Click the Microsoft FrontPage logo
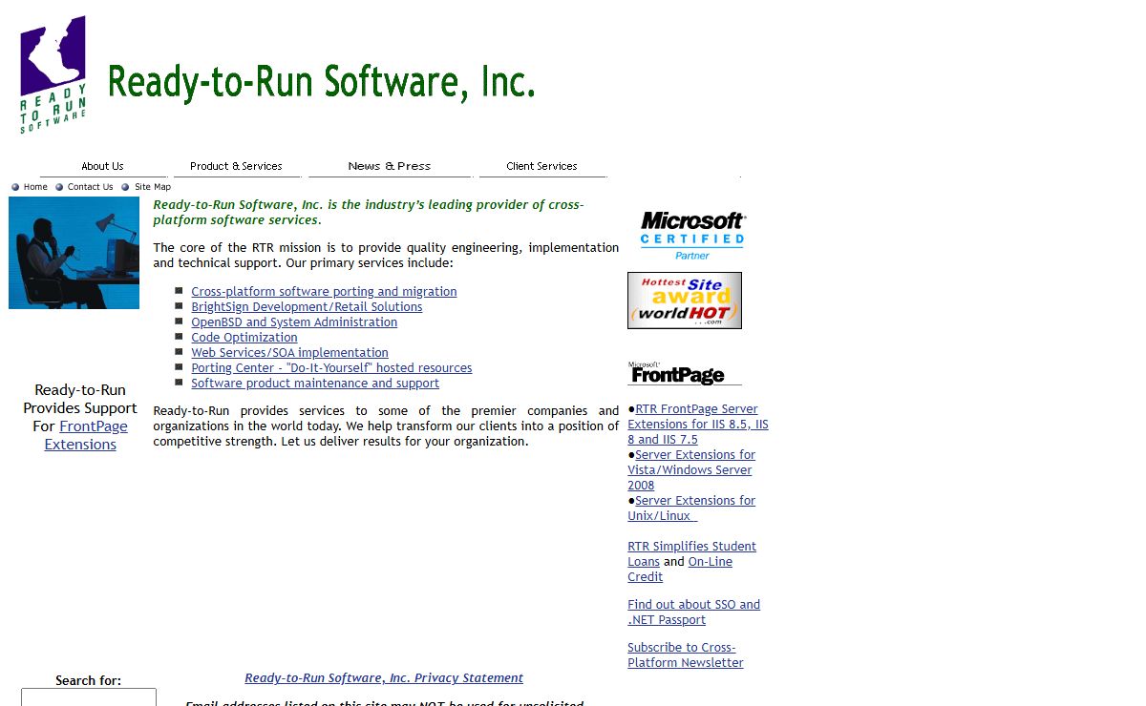The image size is (1146, 706). pos(685,373)
